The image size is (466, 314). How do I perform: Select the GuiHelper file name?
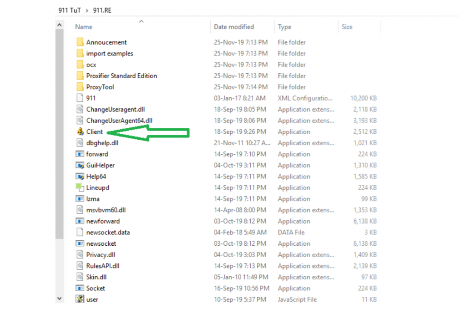pos(101,165)
